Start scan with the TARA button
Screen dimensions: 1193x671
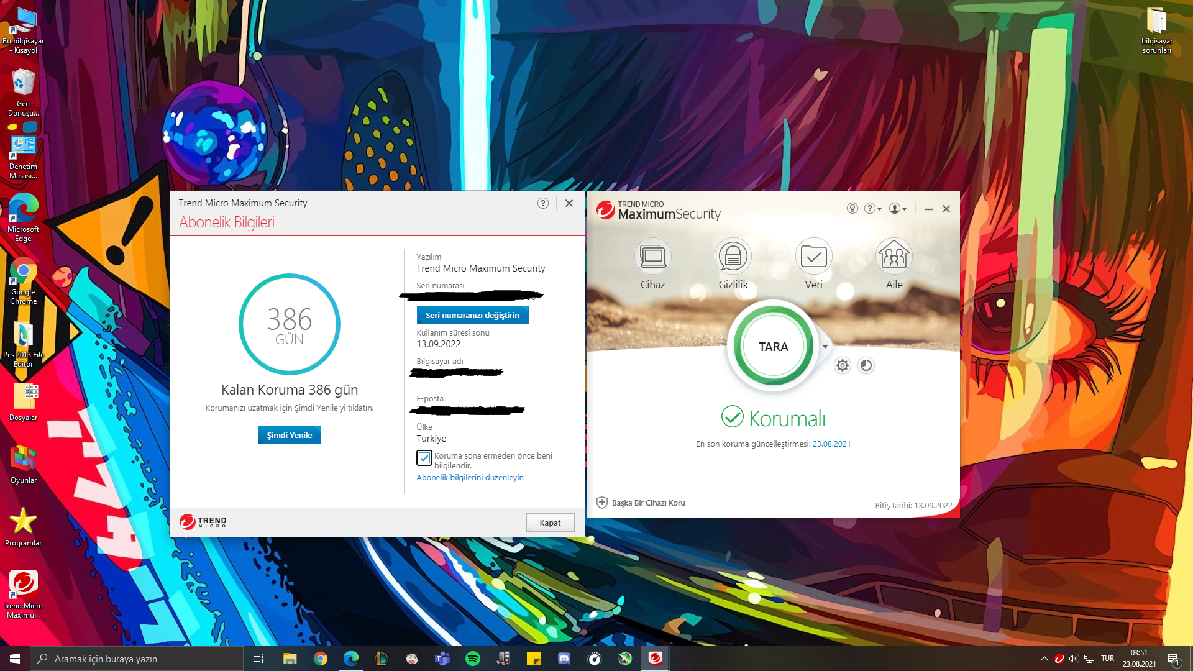coord(773,347)
